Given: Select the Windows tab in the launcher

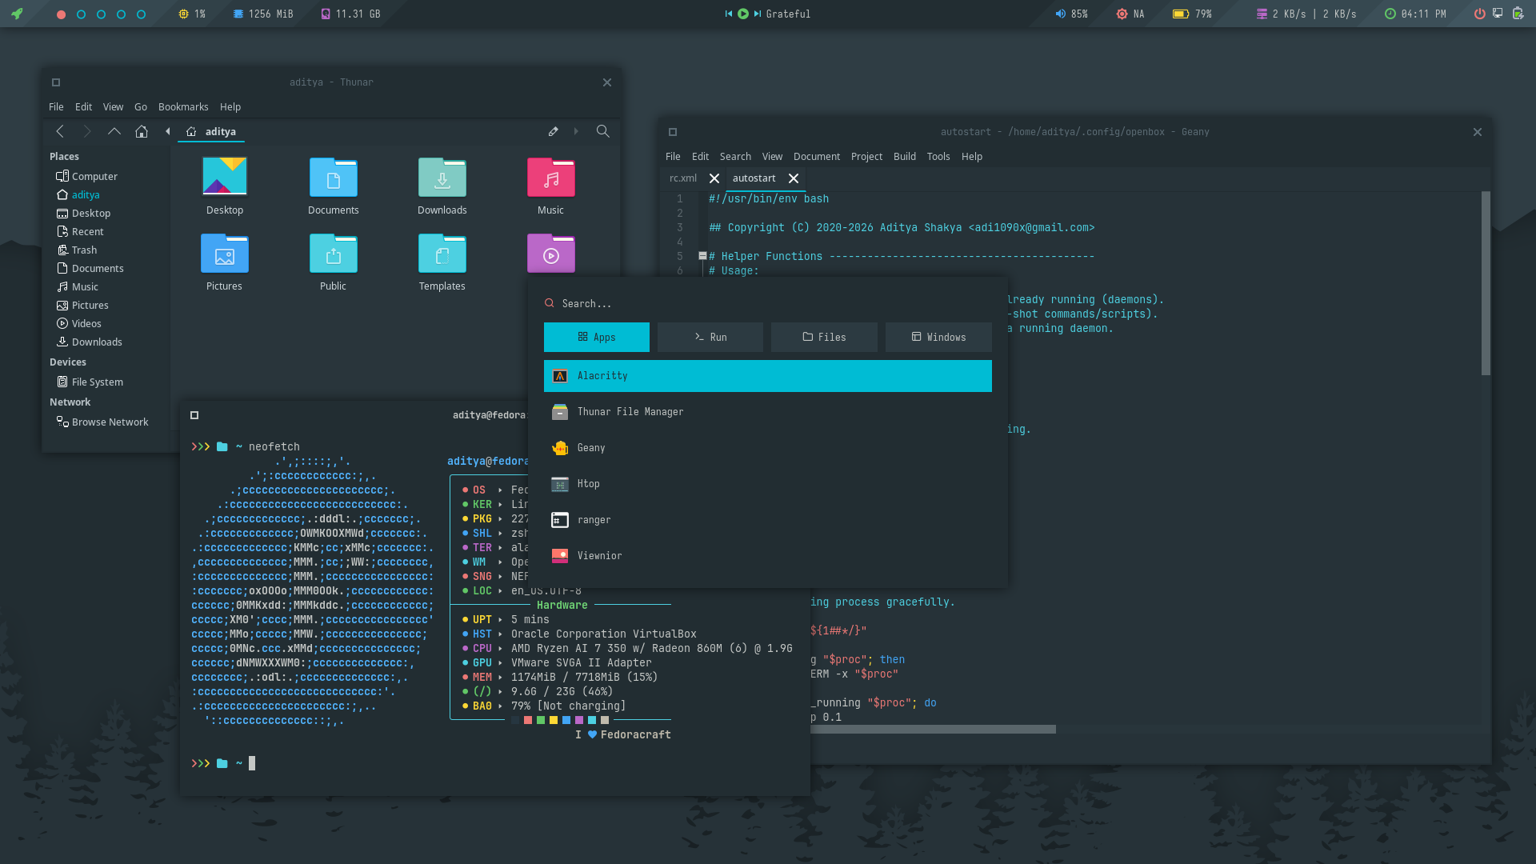Looking at the screenshot, I should point(938,338).
